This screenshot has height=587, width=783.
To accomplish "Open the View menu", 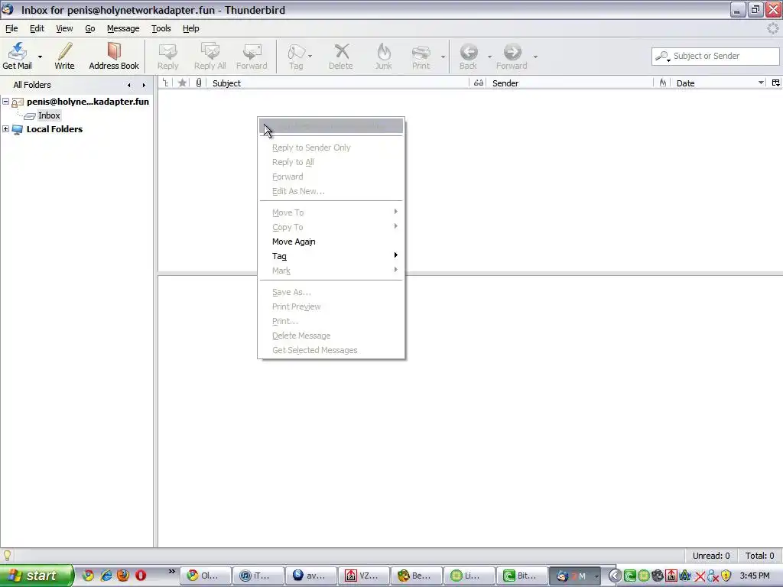I will (x=64, y=28).
